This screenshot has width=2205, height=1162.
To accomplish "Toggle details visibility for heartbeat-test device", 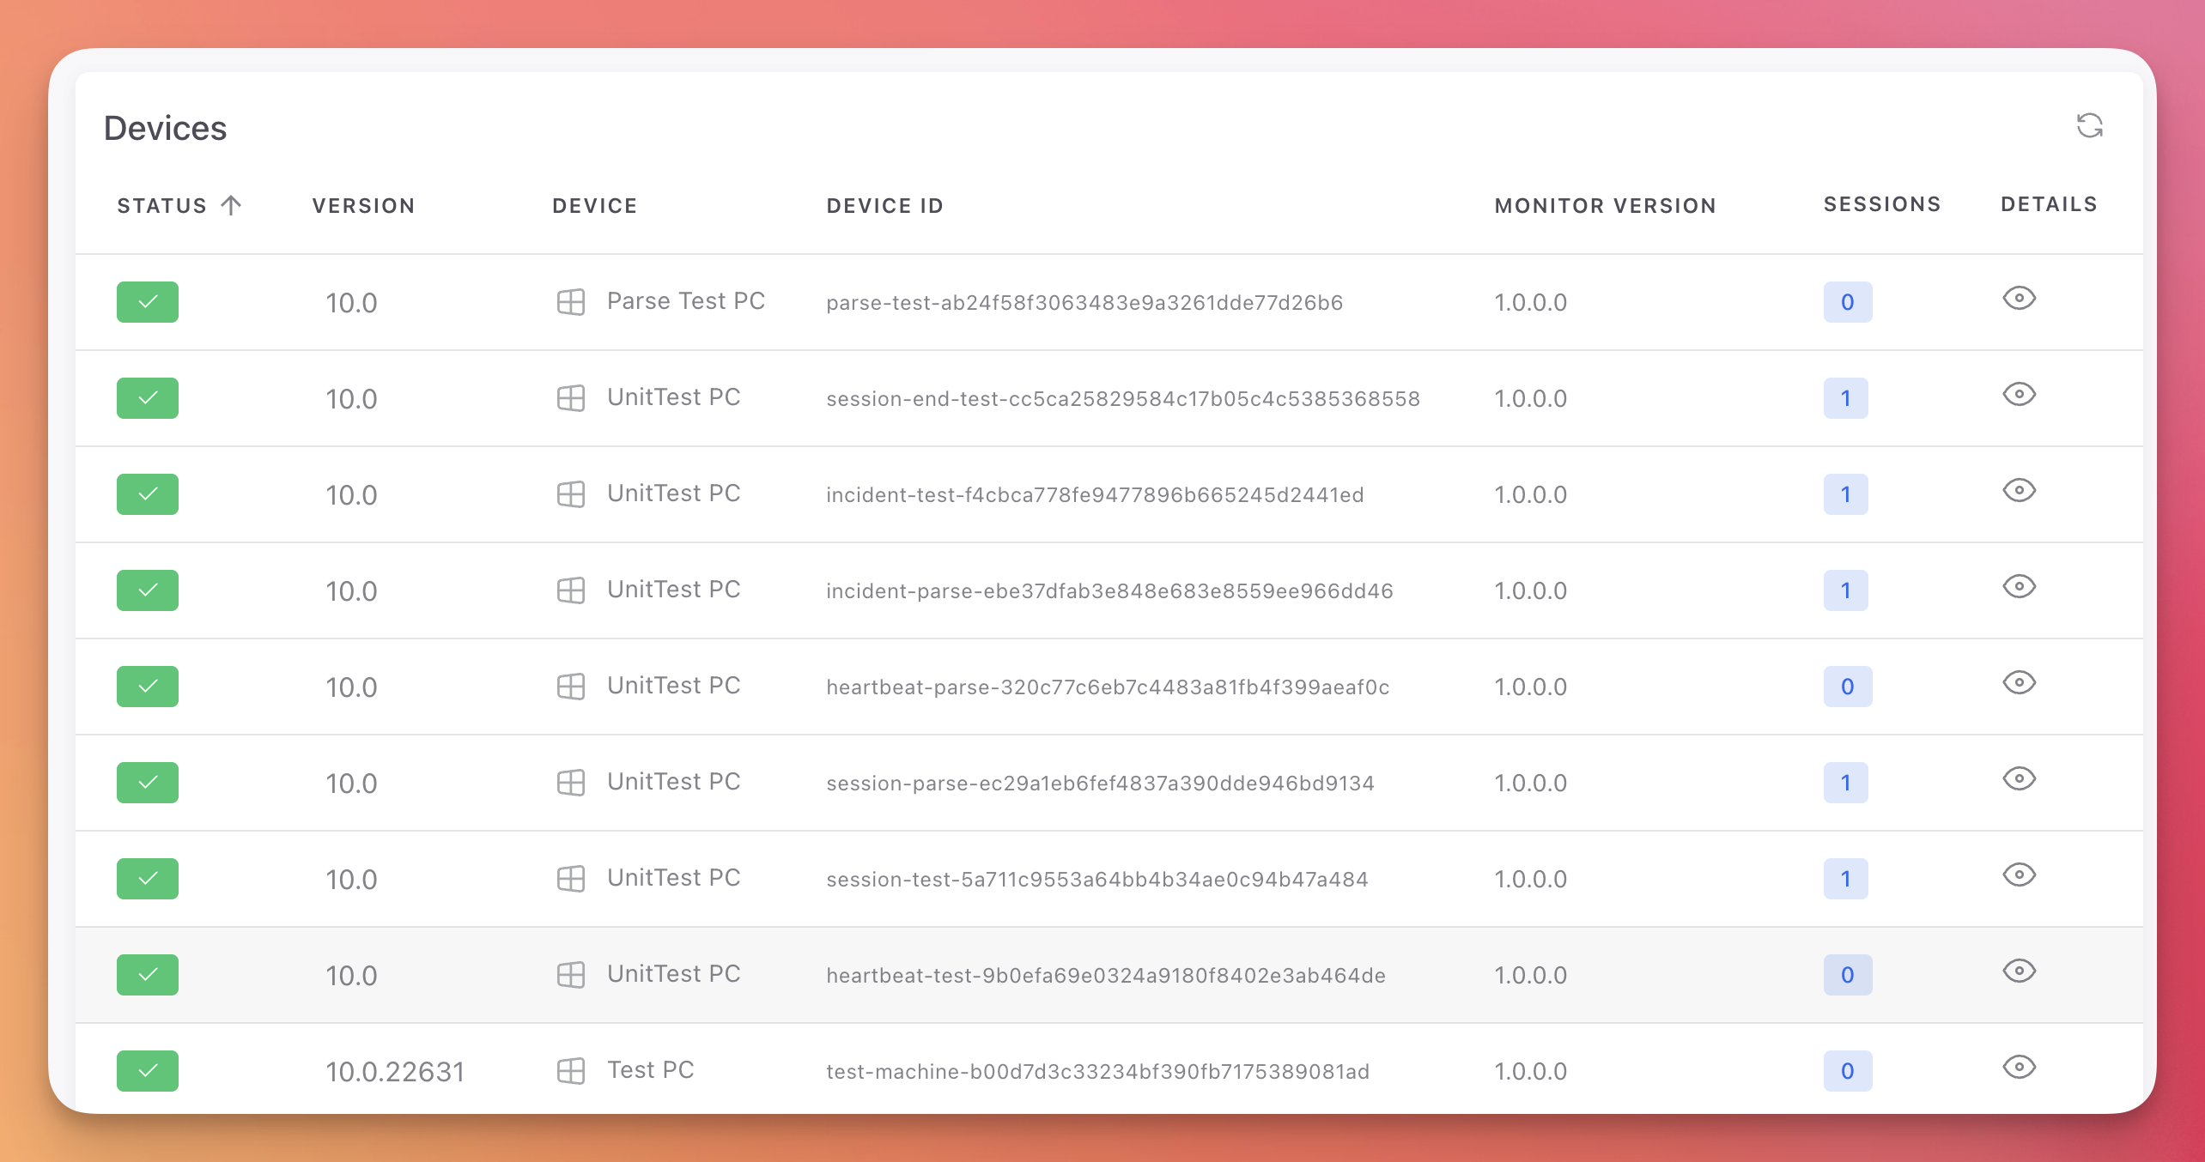I will 2020,971.
